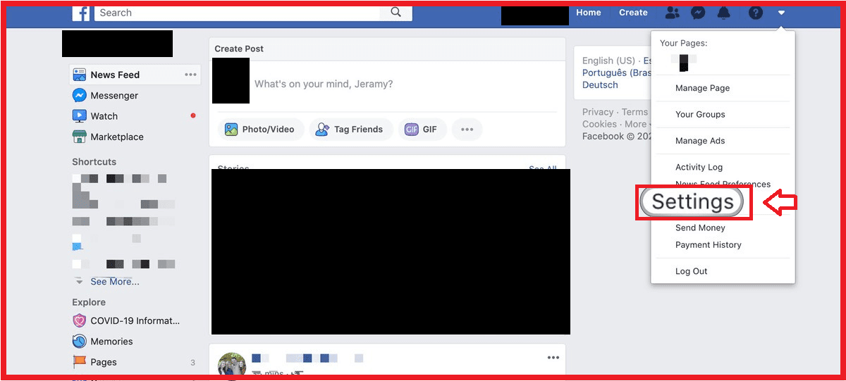Open the Messenger icon in top bar
This screenshot has height=381, width=846.
coord(698,13)
